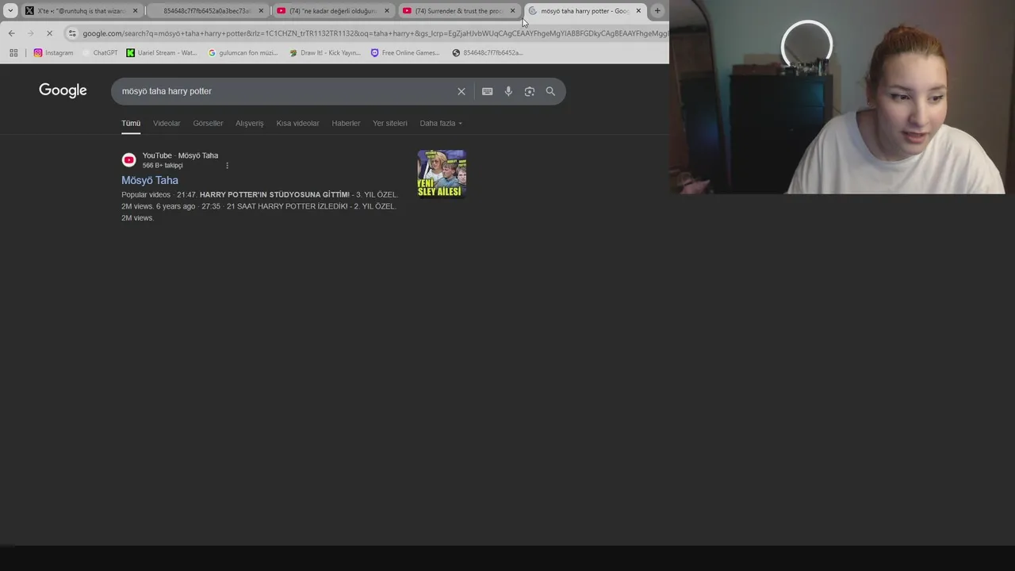Click the YouTube favicon of the result
This screenshot has width=1015, height=571.
(128, 160)
